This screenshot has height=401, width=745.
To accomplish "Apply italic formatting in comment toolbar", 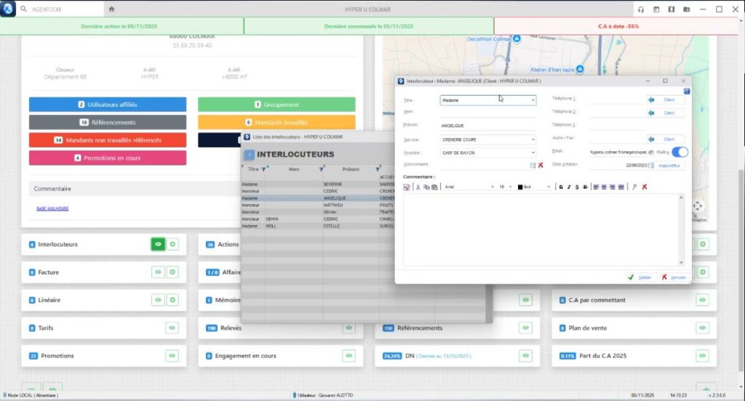I will click(569, 187).
